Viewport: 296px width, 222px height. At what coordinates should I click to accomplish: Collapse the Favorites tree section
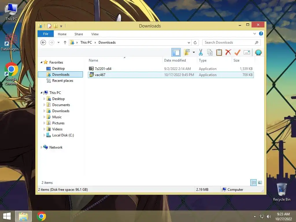pyautogui.click(x=41, y=62)
